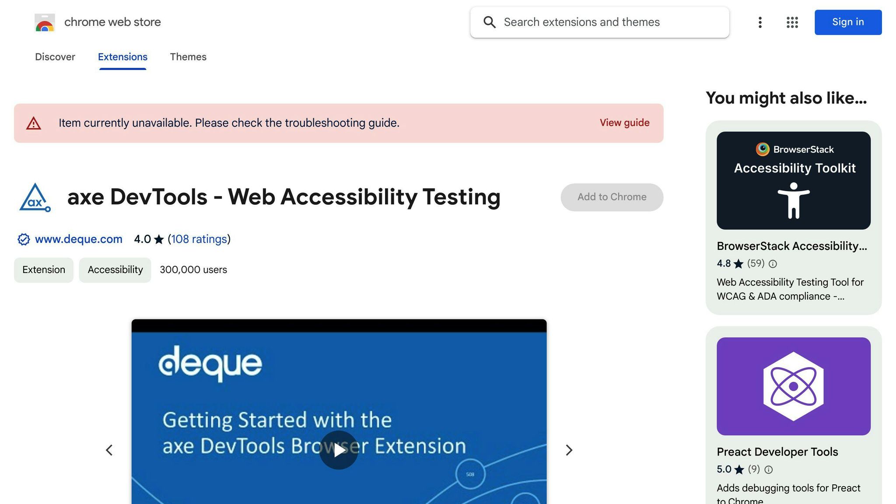Go to the next screenshot with right chevron

(569, 450)
